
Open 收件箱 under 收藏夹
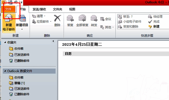click(x=16, y=49)
